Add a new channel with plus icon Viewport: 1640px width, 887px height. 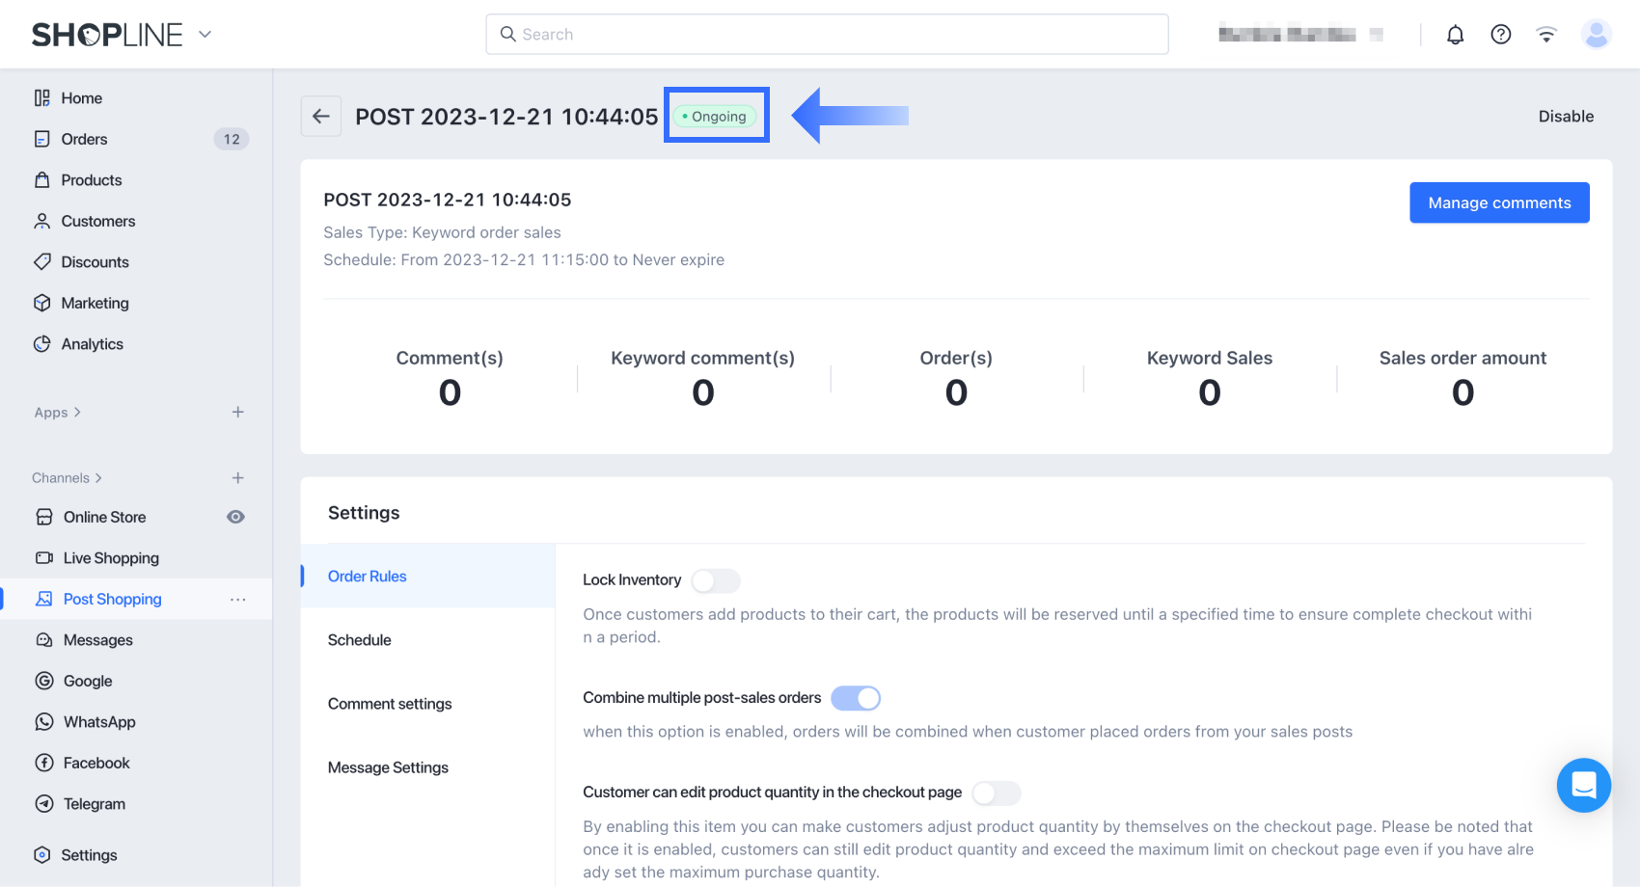(238, 478)
